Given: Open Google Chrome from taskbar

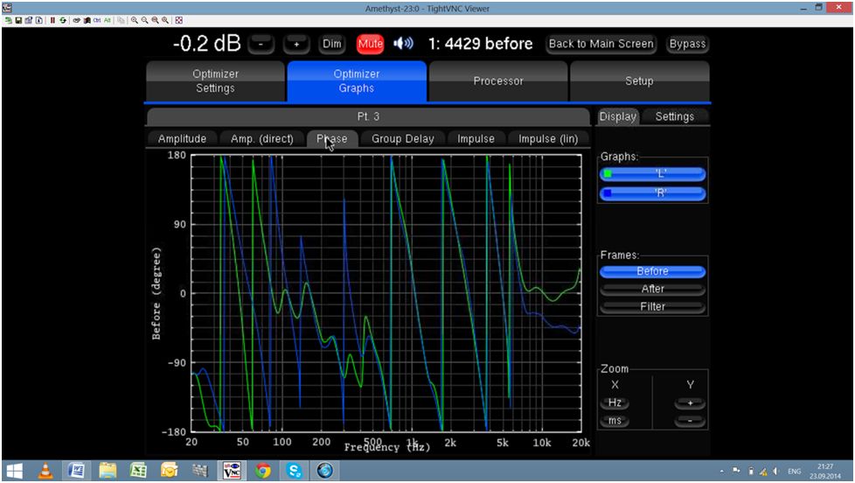Looking at the screenshot, I should coord(263,471).
